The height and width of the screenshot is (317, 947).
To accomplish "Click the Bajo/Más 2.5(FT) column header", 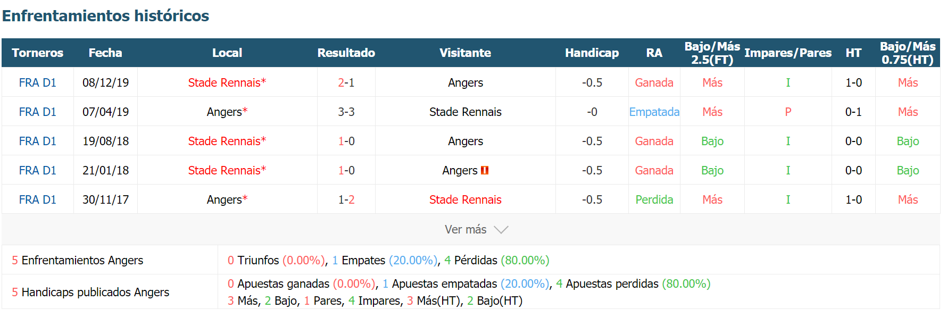I will point(712,53).
